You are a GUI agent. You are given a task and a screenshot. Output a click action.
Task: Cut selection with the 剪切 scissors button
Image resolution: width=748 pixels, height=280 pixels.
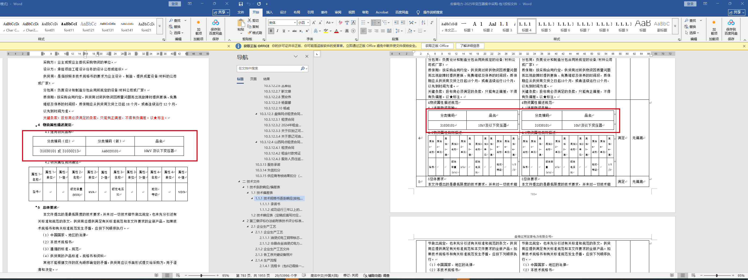tap(253, 21)
